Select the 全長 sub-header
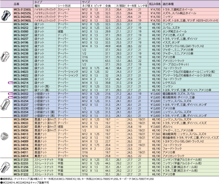 (108, 6)
